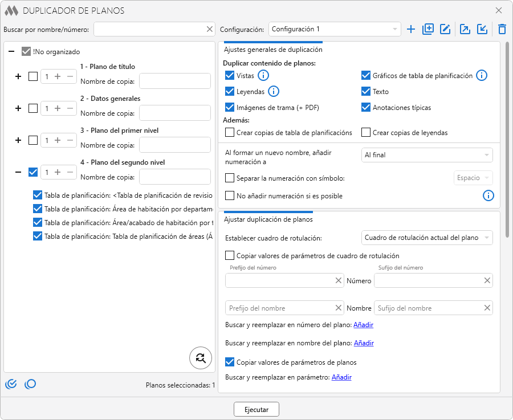This screenshot has width=513, height=420.
Task: Expand the 3 - Plano del primer nivel node
Action: click(18, 140)
